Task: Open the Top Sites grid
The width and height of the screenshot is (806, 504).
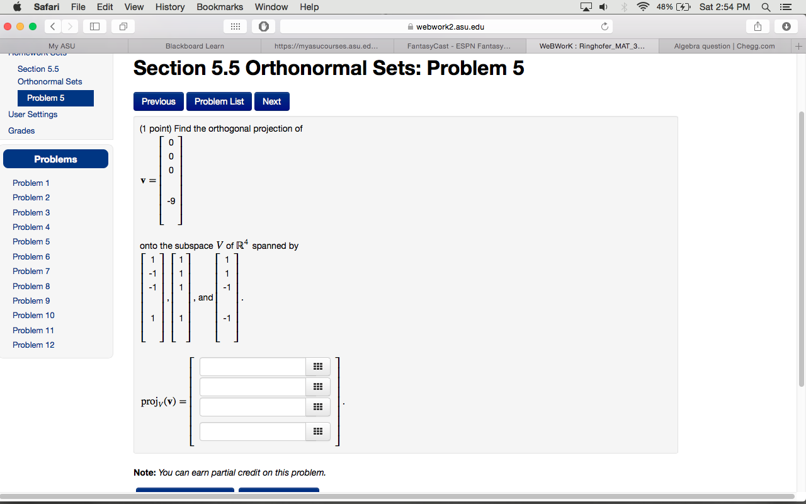Action: click(236, 26)
